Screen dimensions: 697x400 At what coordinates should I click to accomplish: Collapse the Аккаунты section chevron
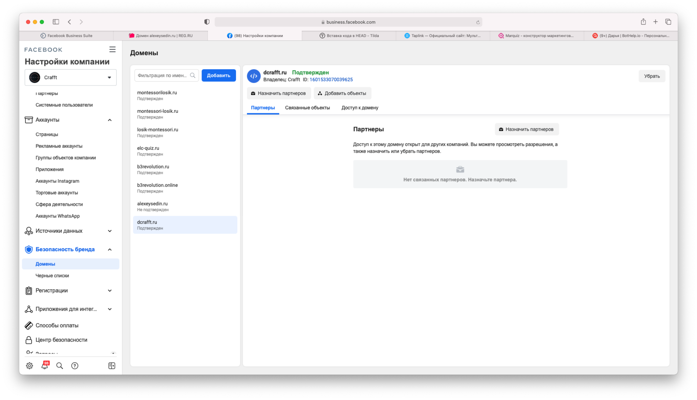(x=110, y=120)
